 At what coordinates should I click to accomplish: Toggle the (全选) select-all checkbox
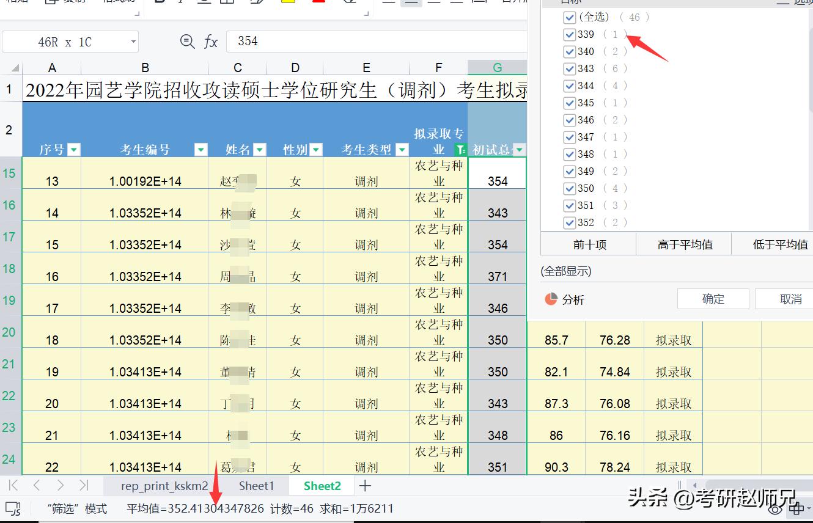point(569,17)
